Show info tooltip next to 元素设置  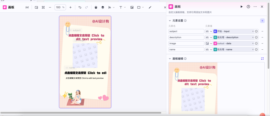tap(185, 21)
